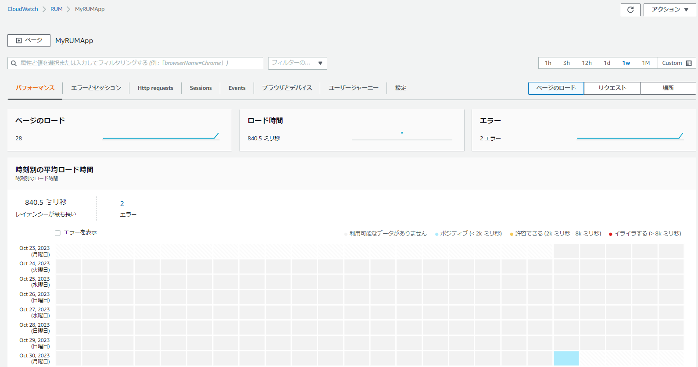Select the 1M time range

646,63
